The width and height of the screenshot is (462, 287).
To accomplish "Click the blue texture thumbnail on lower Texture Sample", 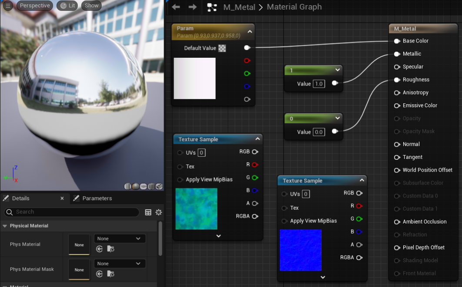I will [x=300, y=250].
